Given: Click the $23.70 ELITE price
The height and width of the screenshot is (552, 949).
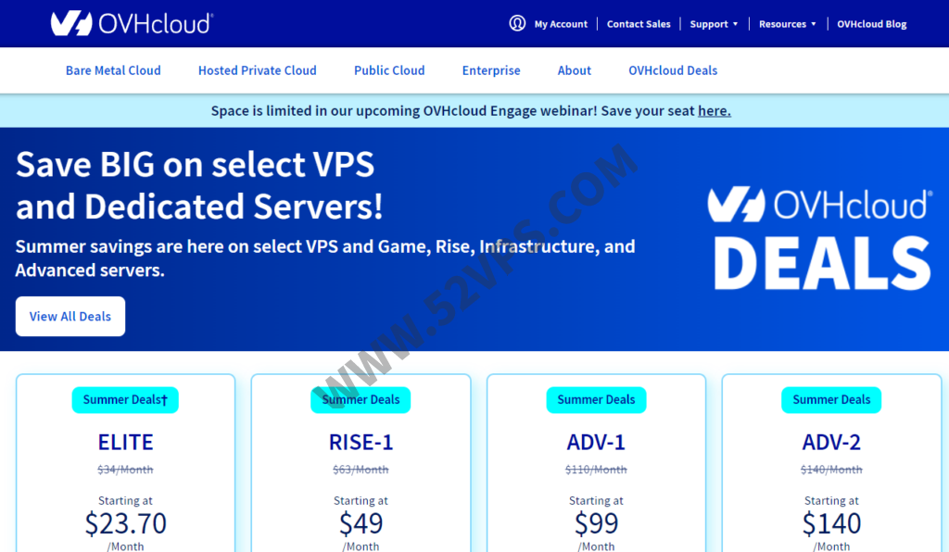Looking at the screenshot, I should [x=125, y=523].
